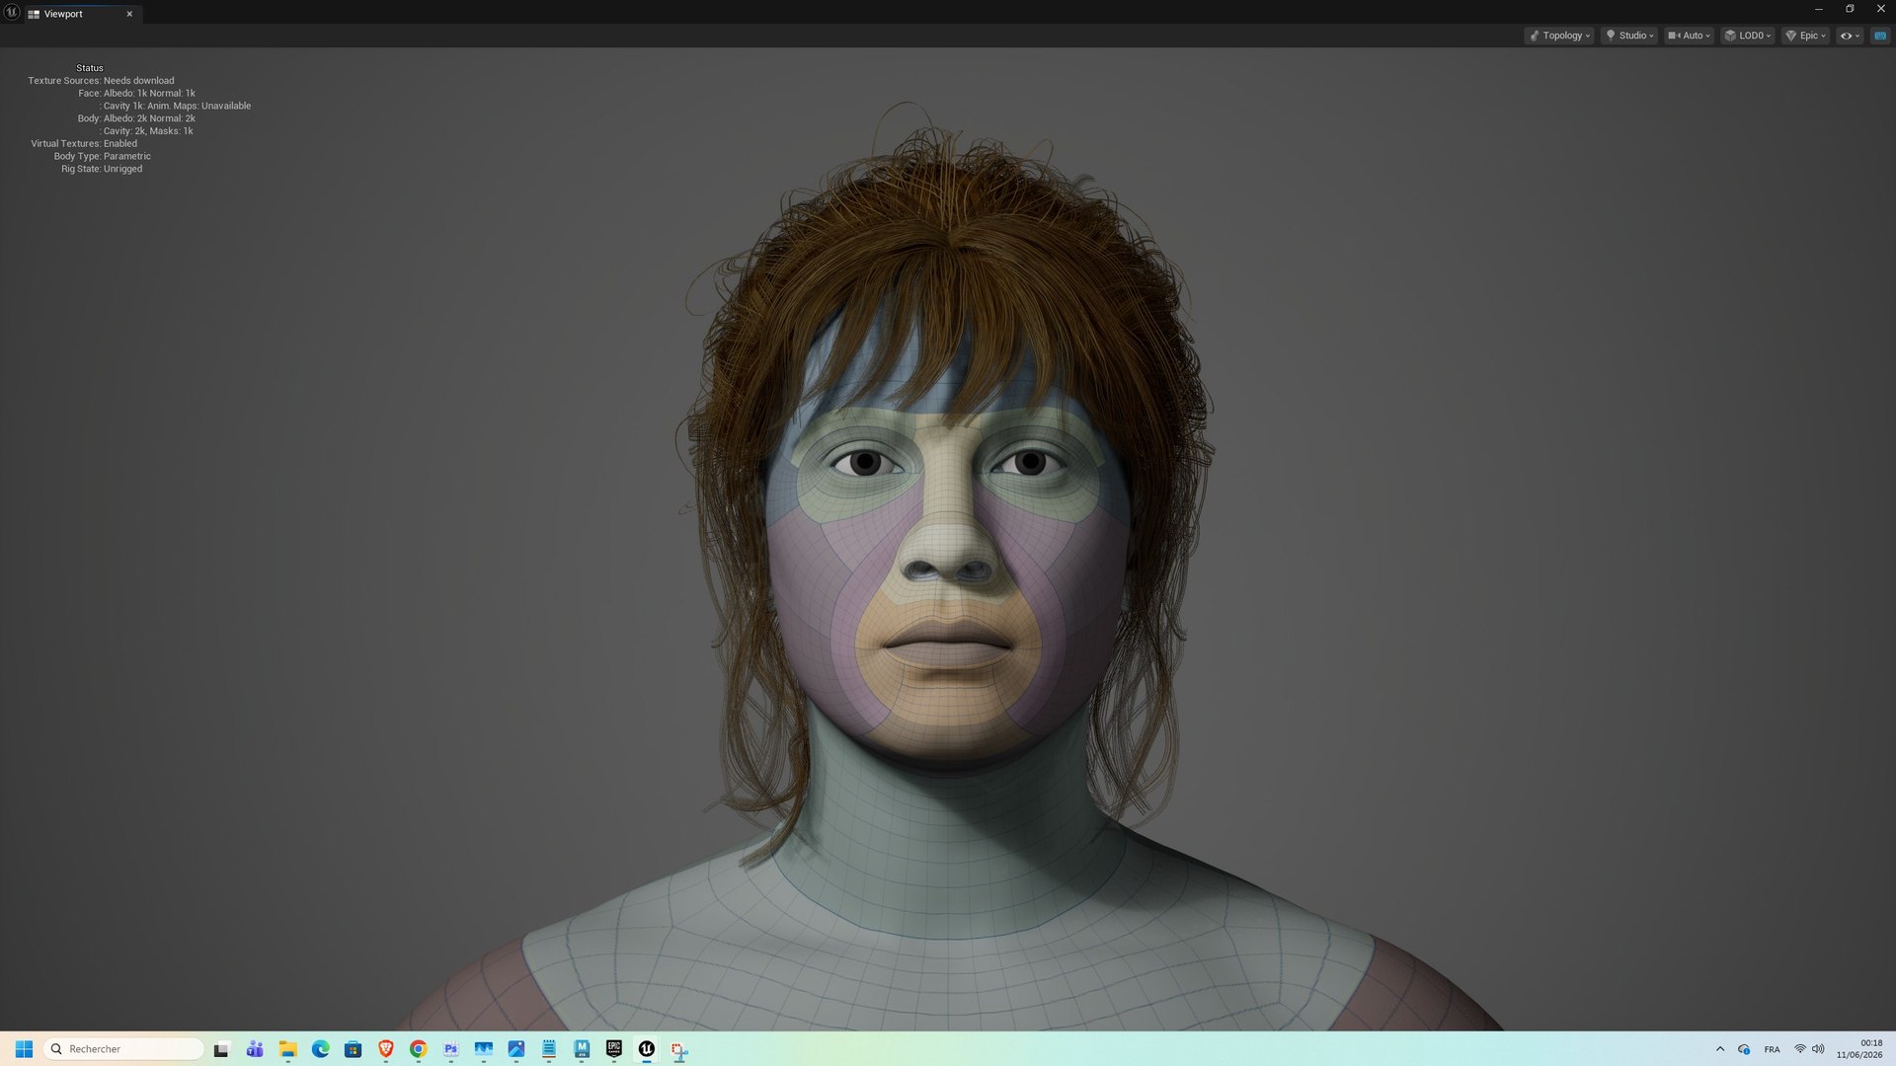1896x1066 pixels.
Task: Click the Anim. Maps Unavailable status line
Action: (175, 106)
